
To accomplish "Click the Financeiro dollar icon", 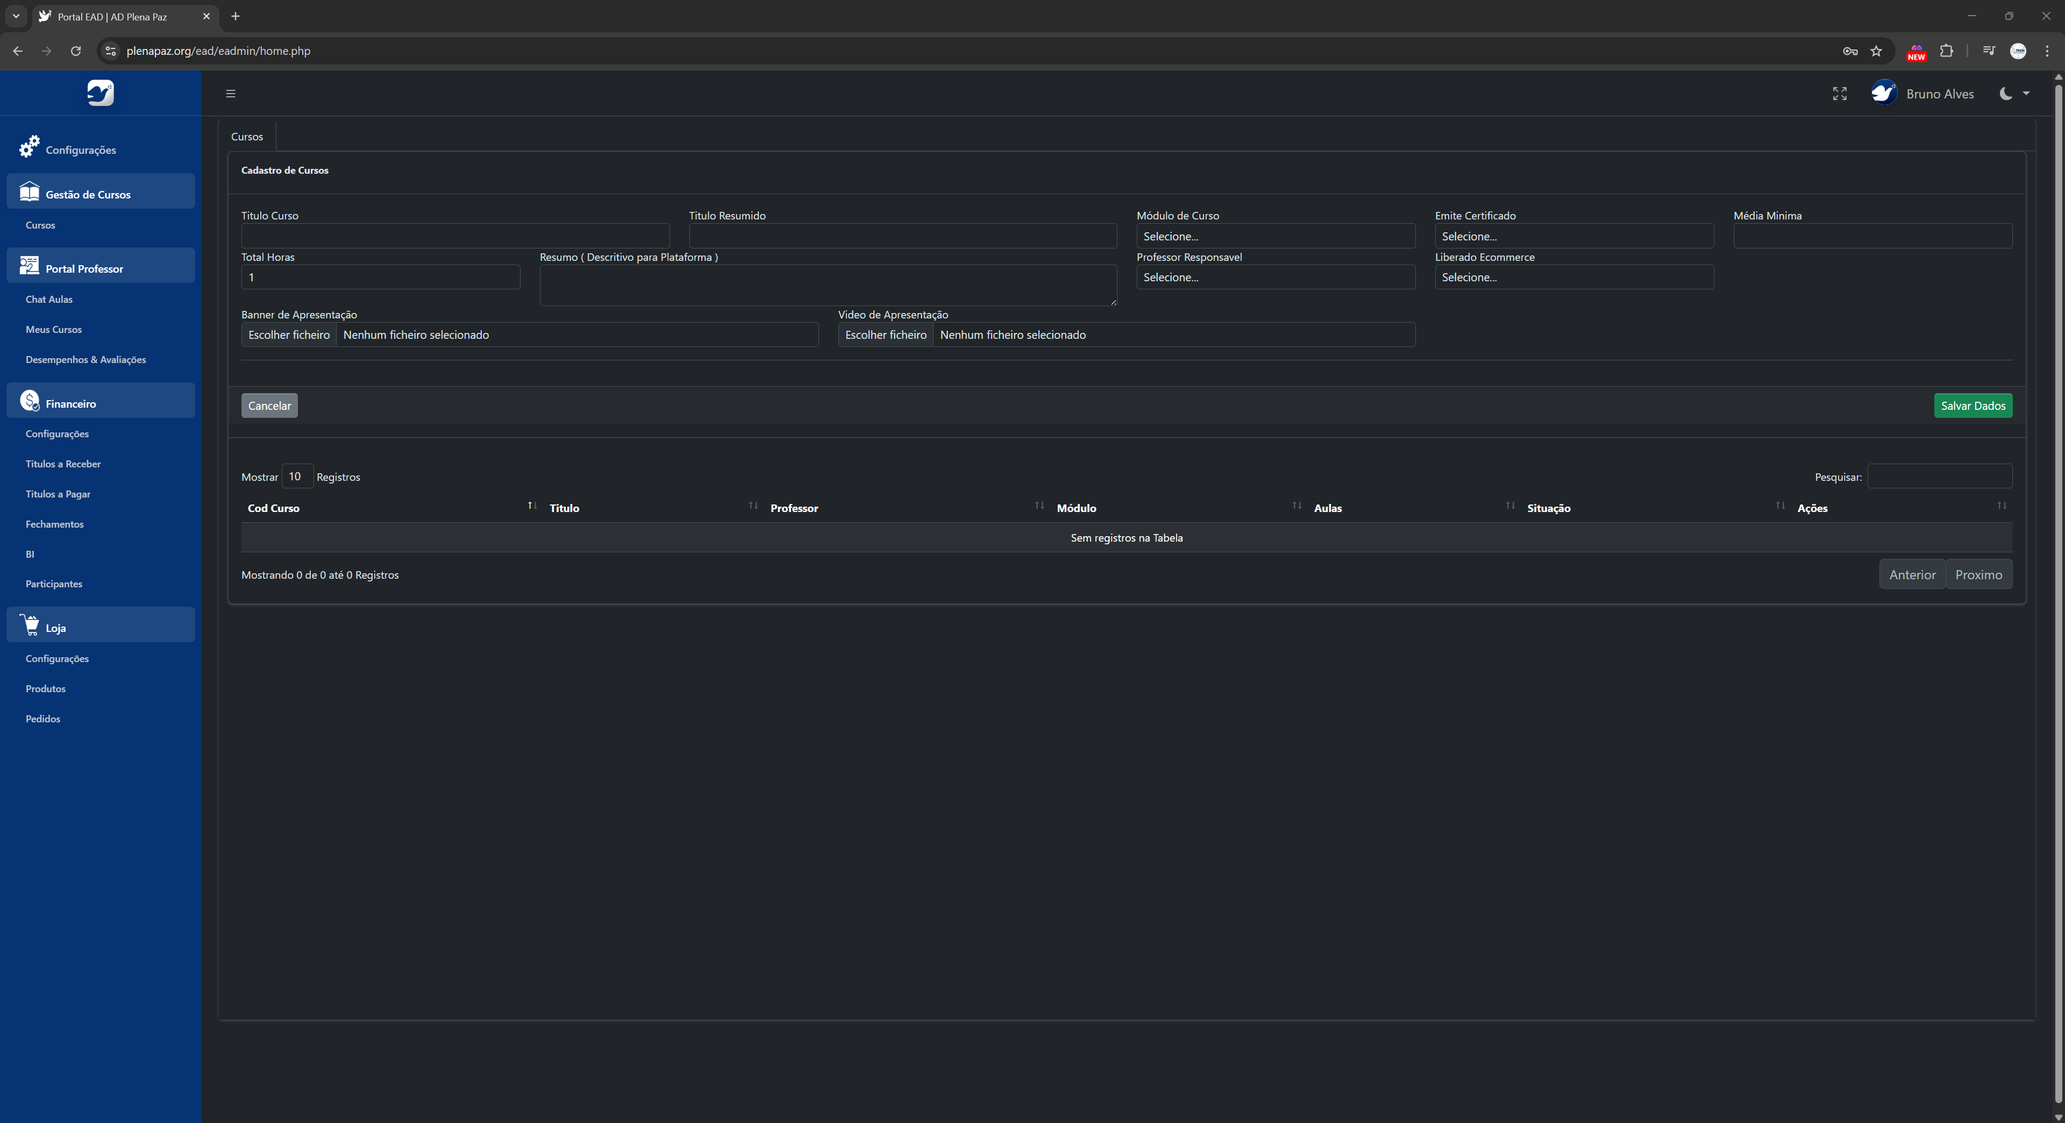I will coord(30,401).
